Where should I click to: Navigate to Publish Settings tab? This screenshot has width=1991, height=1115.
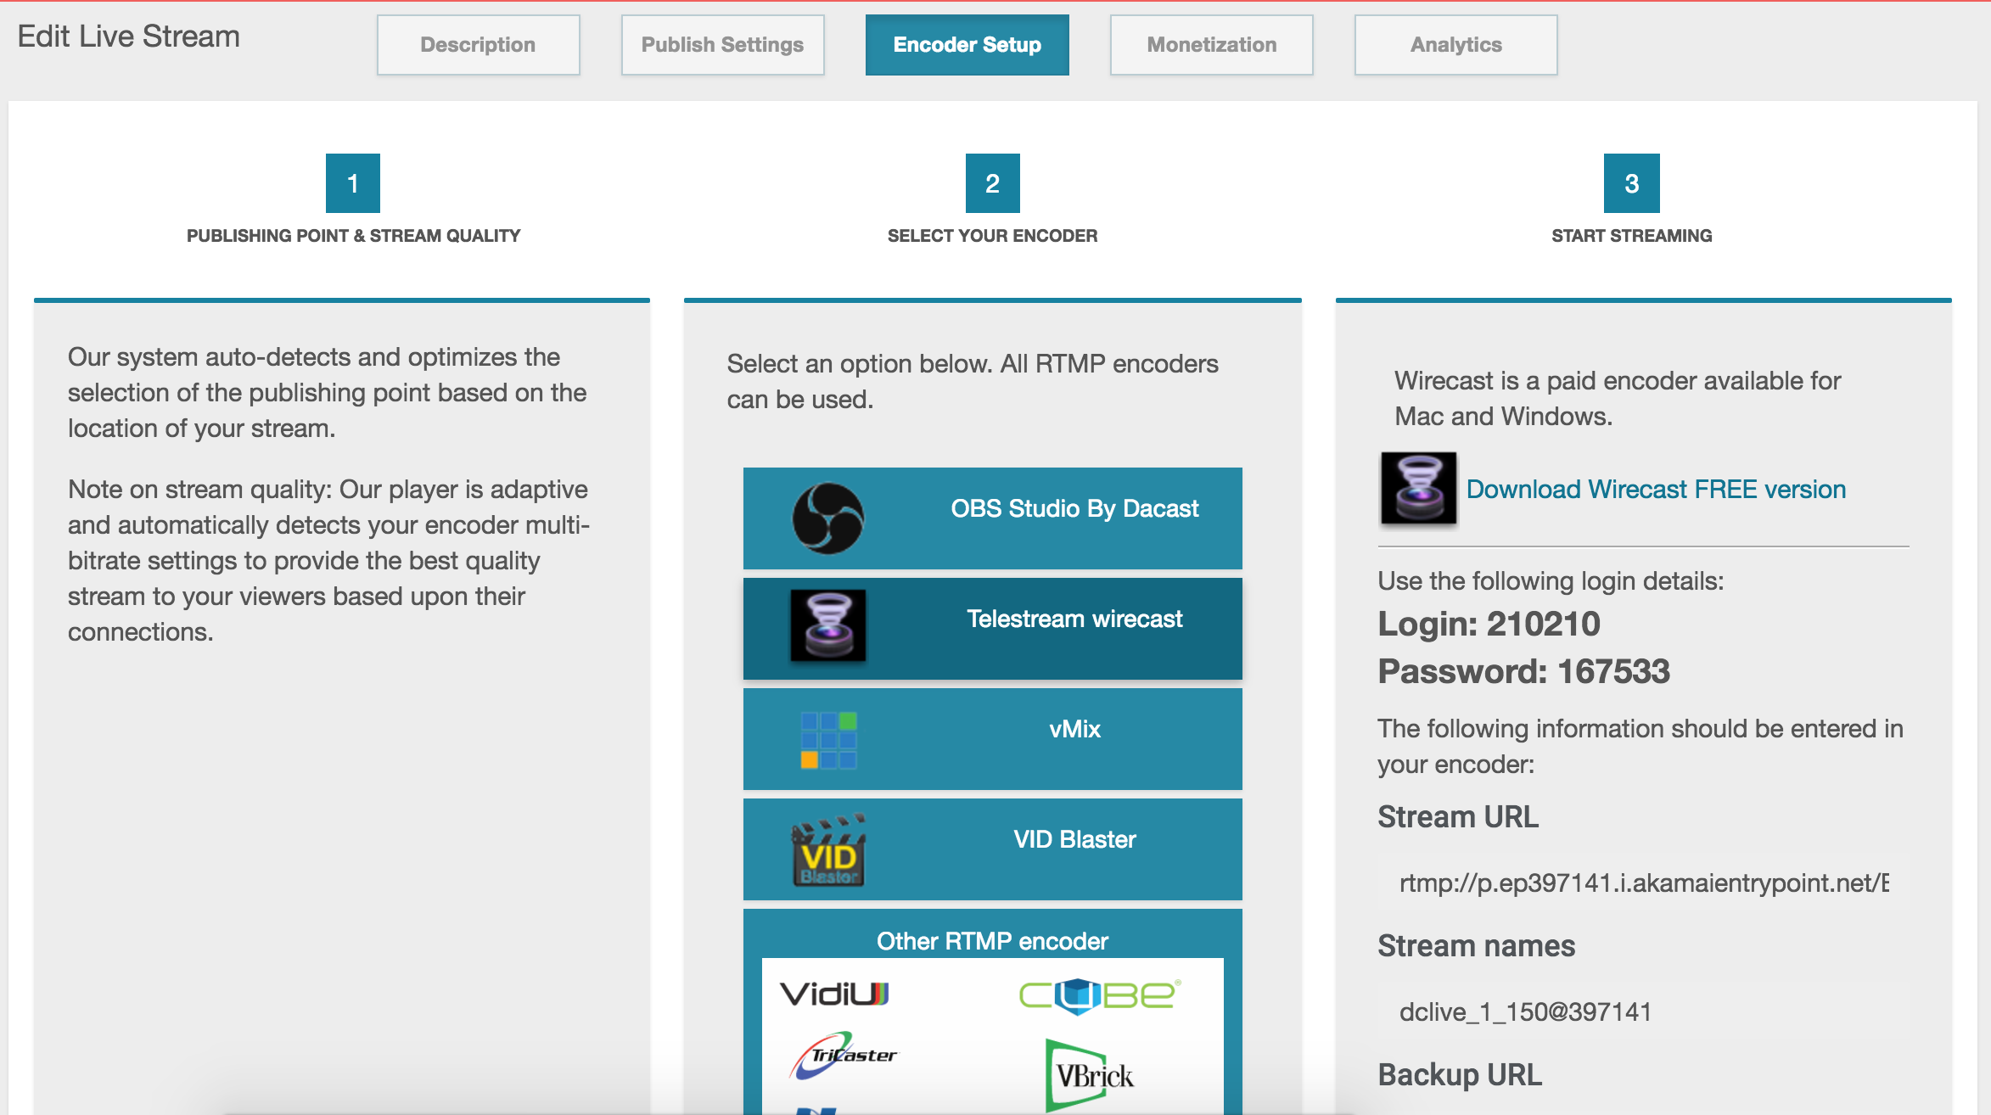coord(722,42)
